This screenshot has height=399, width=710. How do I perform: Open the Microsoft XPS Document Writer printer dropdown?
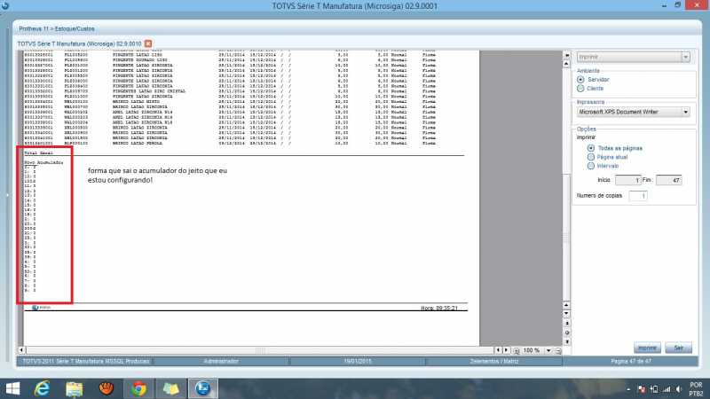point(685,112)
